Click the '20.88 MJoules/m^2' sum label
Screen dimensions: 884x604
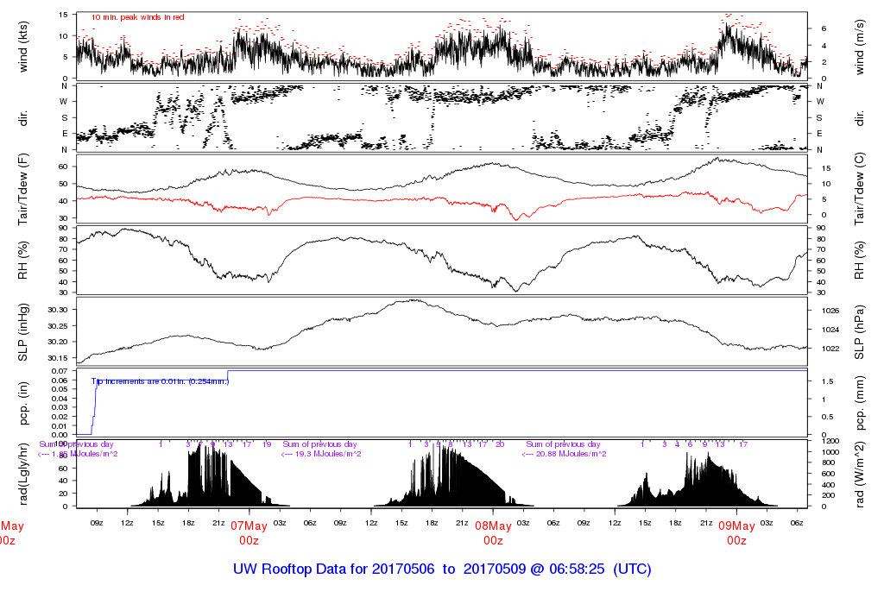click(x=565, y=454)
